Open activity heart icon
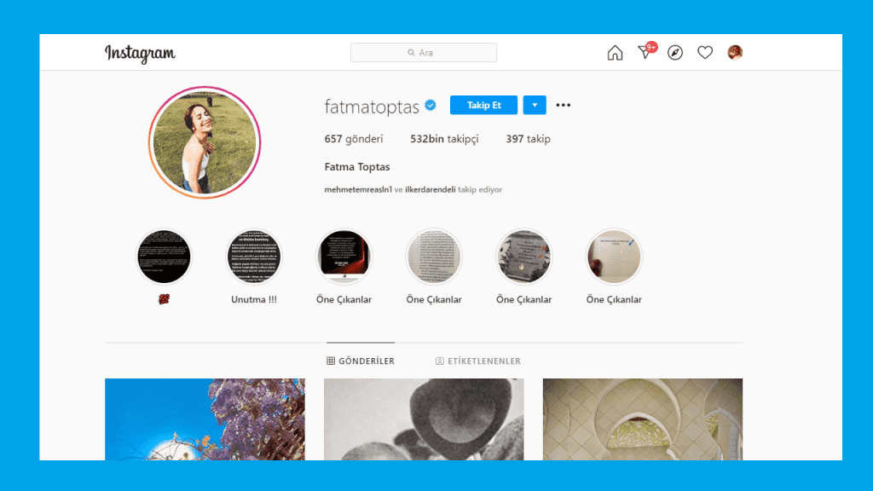The width and height of the screenshot is (873, 491). click(705, 53)
